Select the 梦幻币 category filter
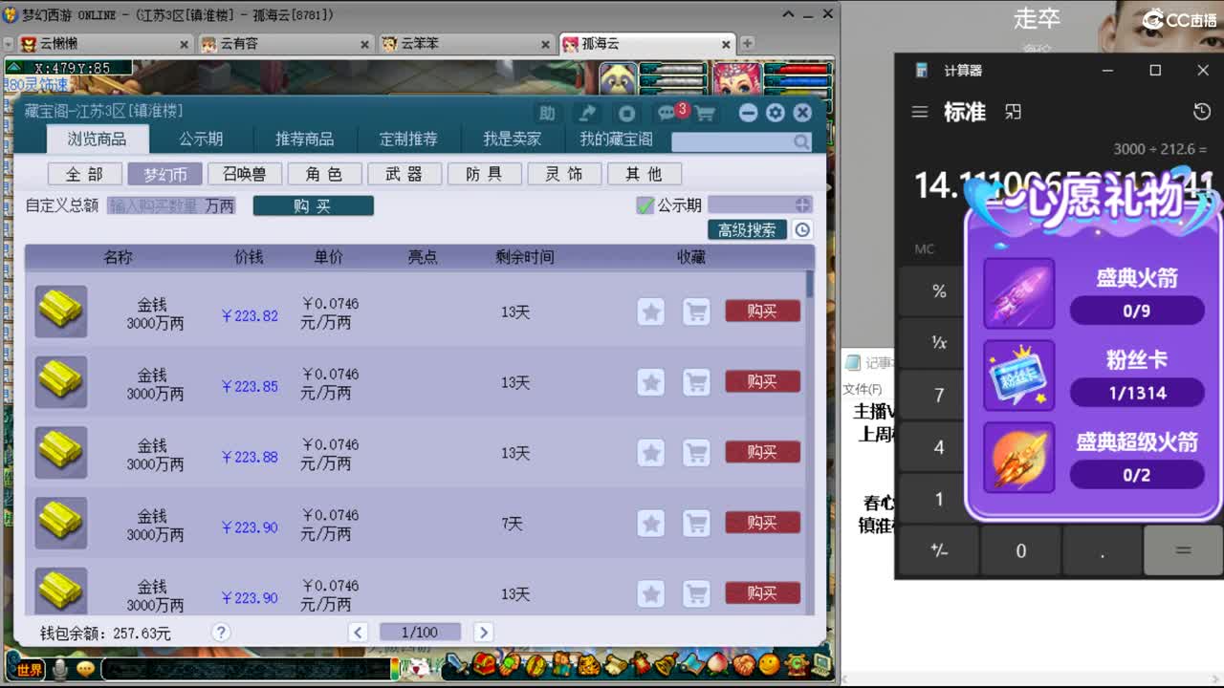 pos(164,174)
